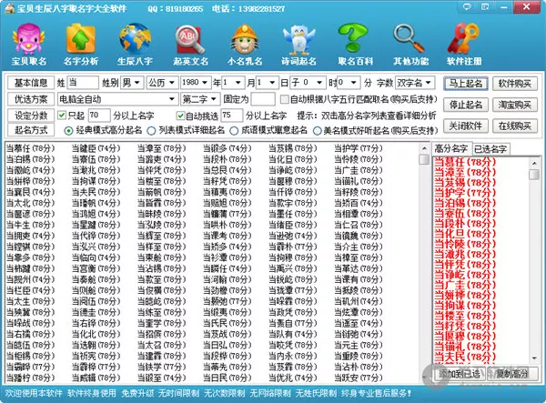Enable 自动根据八字五行匹配取名 checkbox

coord(285,99)
